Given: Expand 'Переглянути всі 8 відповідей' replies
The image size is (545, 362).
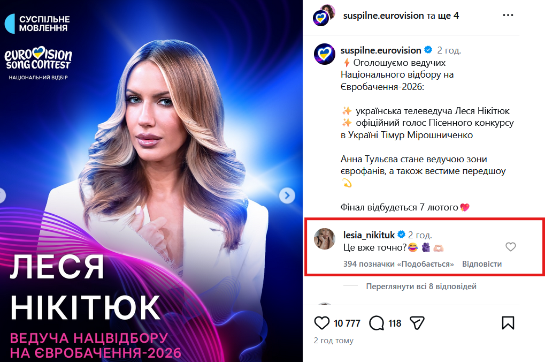Looking at the screenshot, I should [421, 286].
